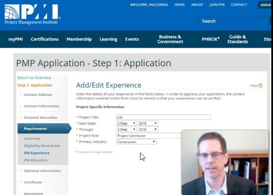Open the CONTACT link
The image size is (273, 195).
(x=239, y=5)
